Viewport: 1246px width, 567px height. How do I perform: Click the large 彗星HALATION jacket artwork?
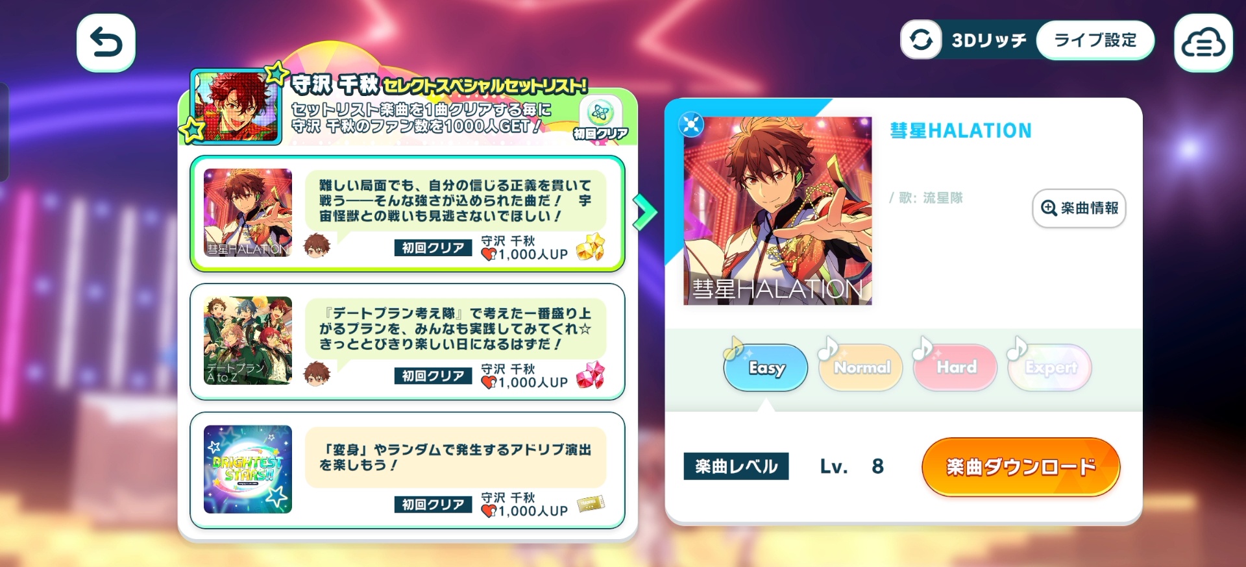point(777,211)
